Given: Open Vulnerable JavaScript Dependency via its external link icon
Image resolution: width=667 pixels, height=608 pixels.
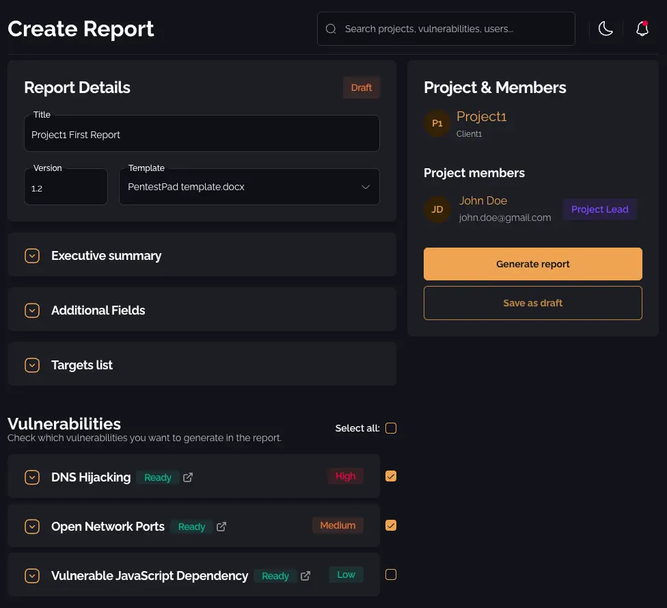Looking at the screenshot, I should point(305,576).
